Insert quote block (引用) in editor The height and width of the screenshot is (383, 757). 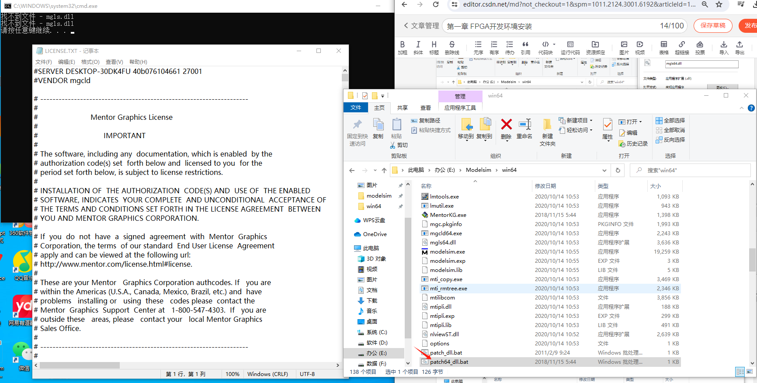tap(525, 47)
